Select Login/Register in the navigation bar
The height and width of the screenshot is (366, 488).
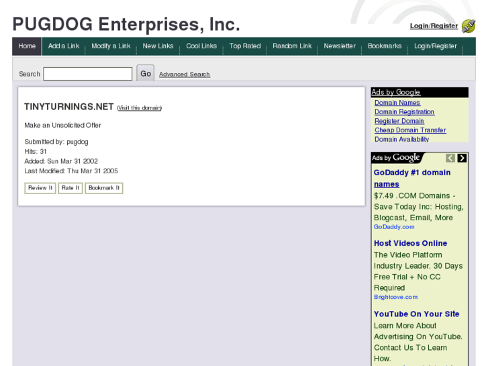pos(436,46)
